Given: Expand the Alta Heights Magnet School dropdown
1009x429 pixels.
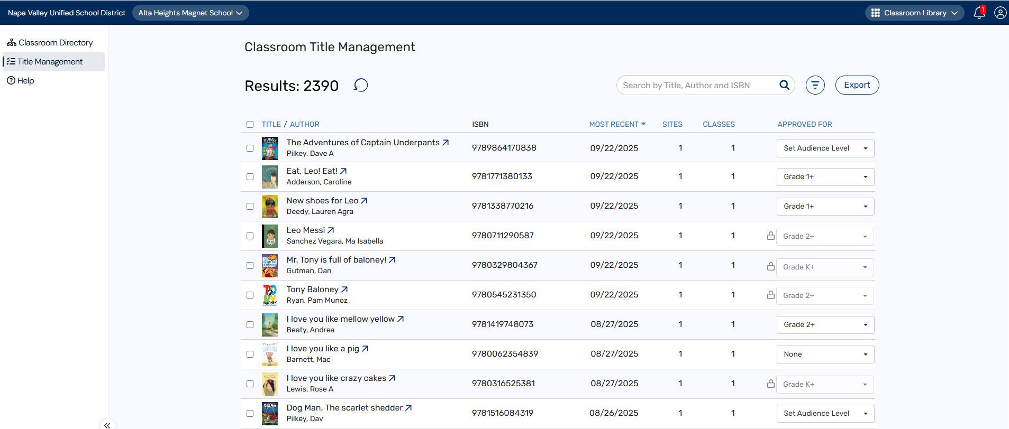Looking at the screenshot, I should tap(190, 13).
